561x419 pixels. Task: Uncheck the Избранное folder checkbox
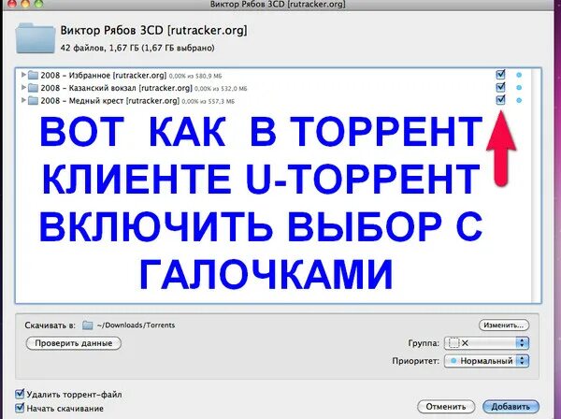[x=500, y=75]
